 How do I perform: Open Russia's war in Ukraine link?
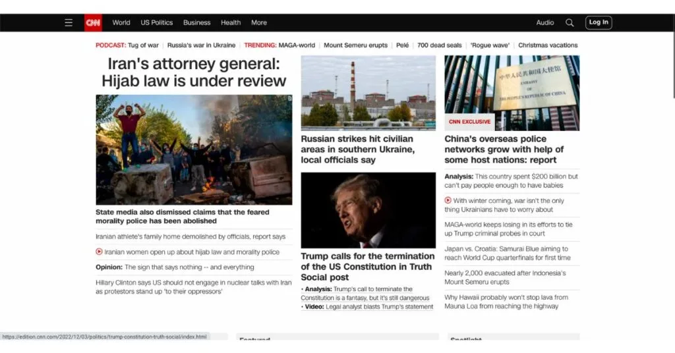201,45
